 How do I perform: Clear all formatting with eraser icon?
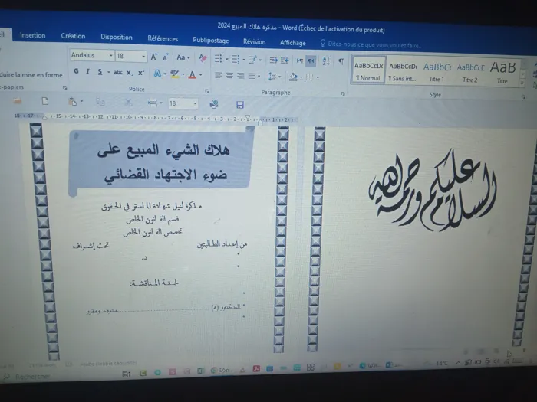[203, 58]
